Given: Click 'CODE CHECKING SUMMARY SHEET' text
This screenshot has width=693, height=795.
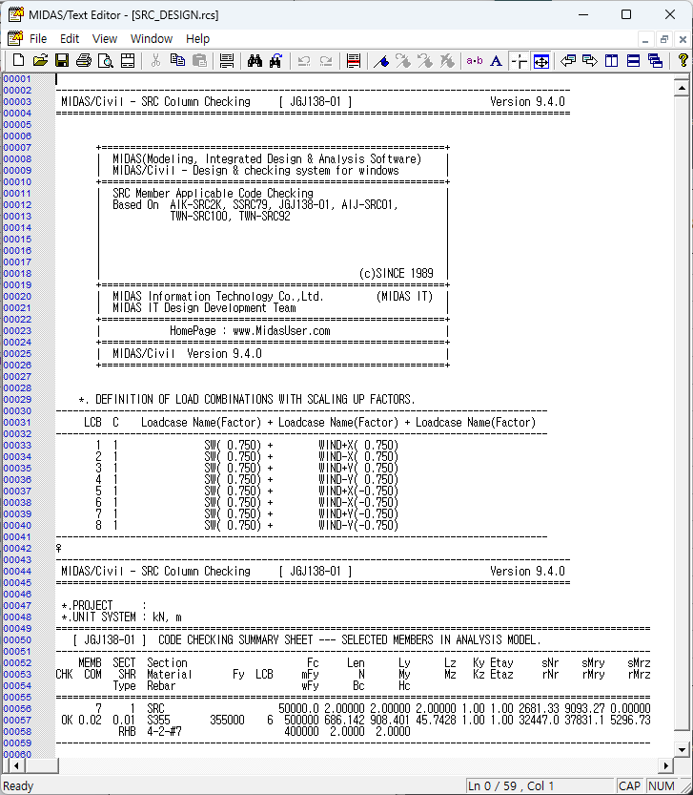Looking at the screenshot, I should pyautogui.click(x=235, y=639).
